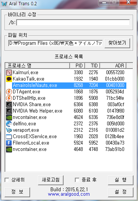The height and width of the screenshot is (201, 138).
Task: Select the FilenoriLocal.exe process name
Action: point(31,143)
